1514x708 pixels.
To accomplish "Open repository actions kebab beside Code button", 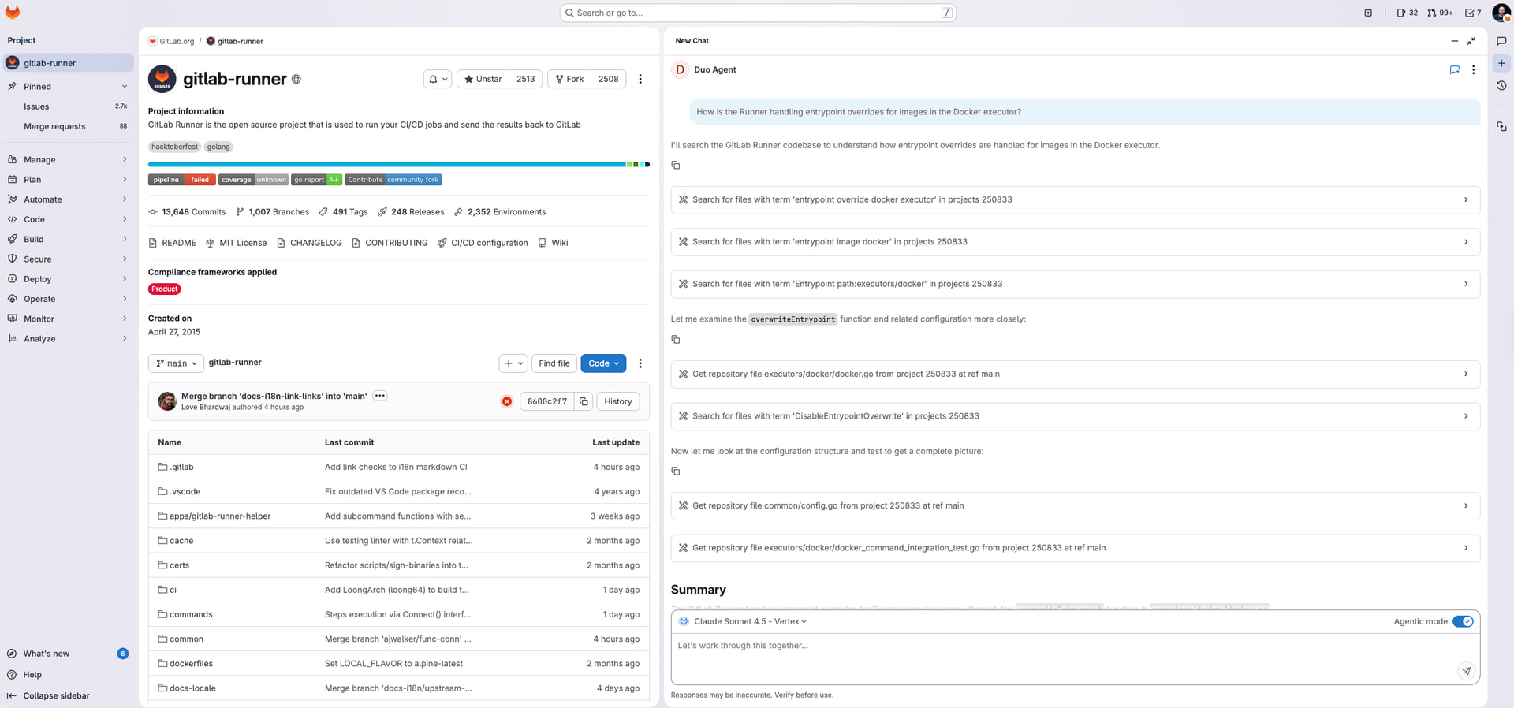I will tap(640, 363).
